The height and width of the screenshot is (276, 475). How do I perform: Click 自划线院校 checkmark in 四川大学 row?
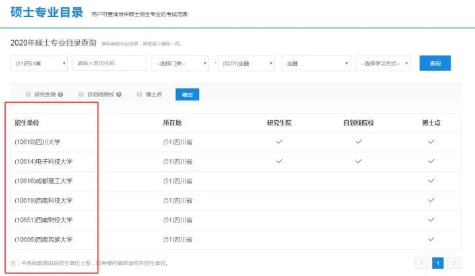[x=358, y=142]
